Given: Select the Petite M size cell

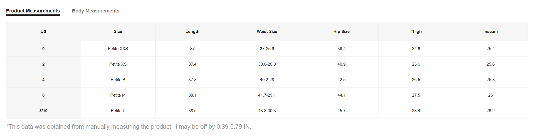Looking at the screenshot, I should (118, 95).
